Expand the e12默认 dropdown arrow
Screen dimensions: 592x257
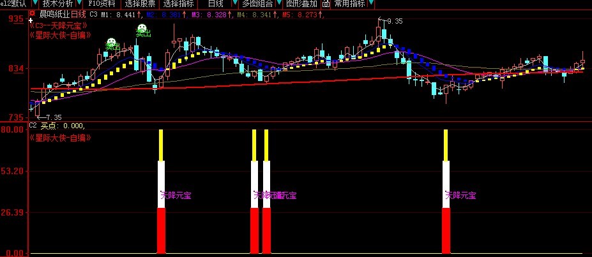coord(34,4)
